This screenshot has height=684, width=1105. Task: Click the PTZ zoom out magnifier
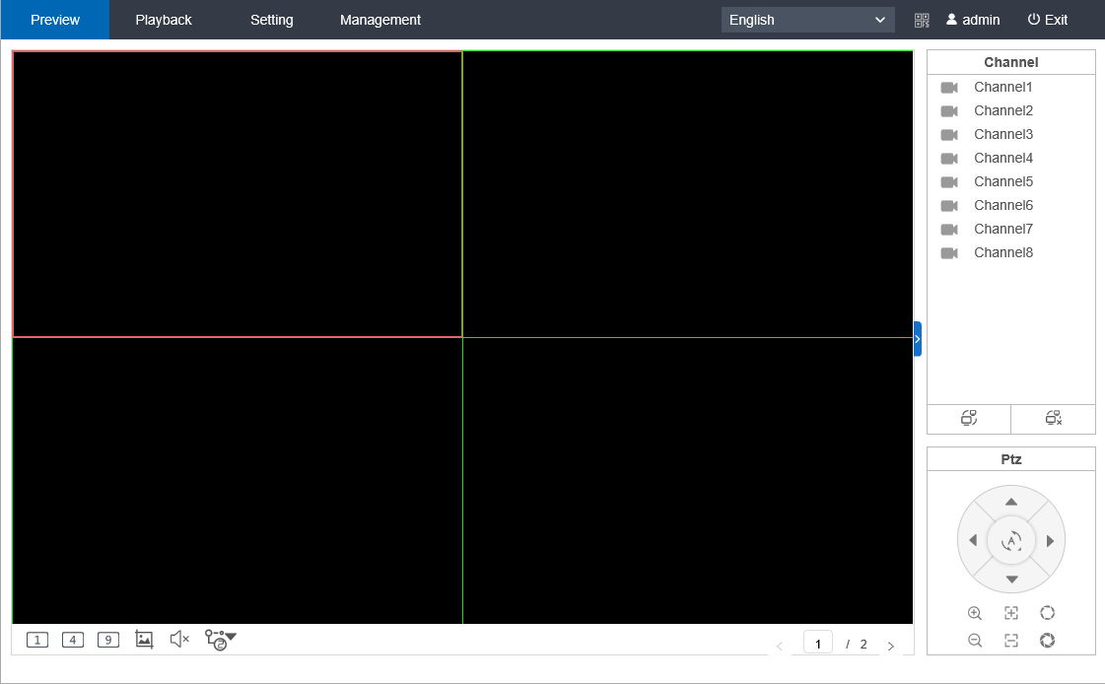(x=975, y=641)
